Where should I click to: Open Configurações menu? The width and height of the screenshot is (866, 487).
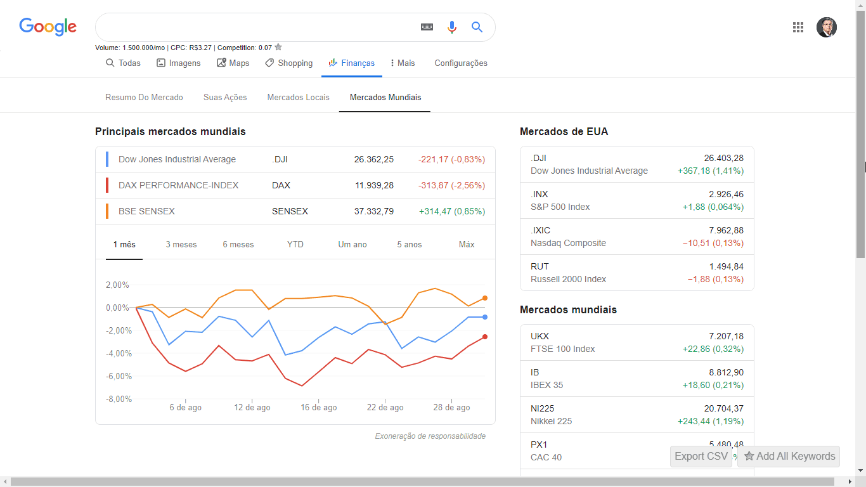click(461, 63)
